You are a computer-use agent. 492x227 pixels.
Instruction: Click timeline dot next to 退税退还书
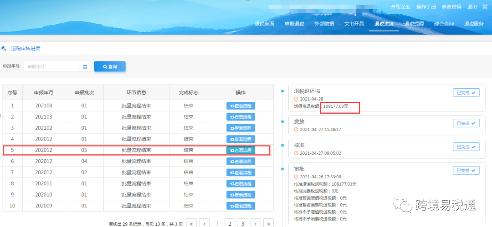tap(282, 91)
